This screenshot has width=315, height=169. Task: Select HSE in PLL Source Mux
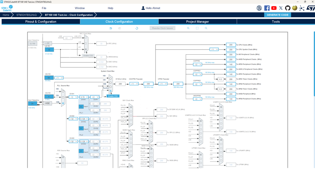coord(63,103)
